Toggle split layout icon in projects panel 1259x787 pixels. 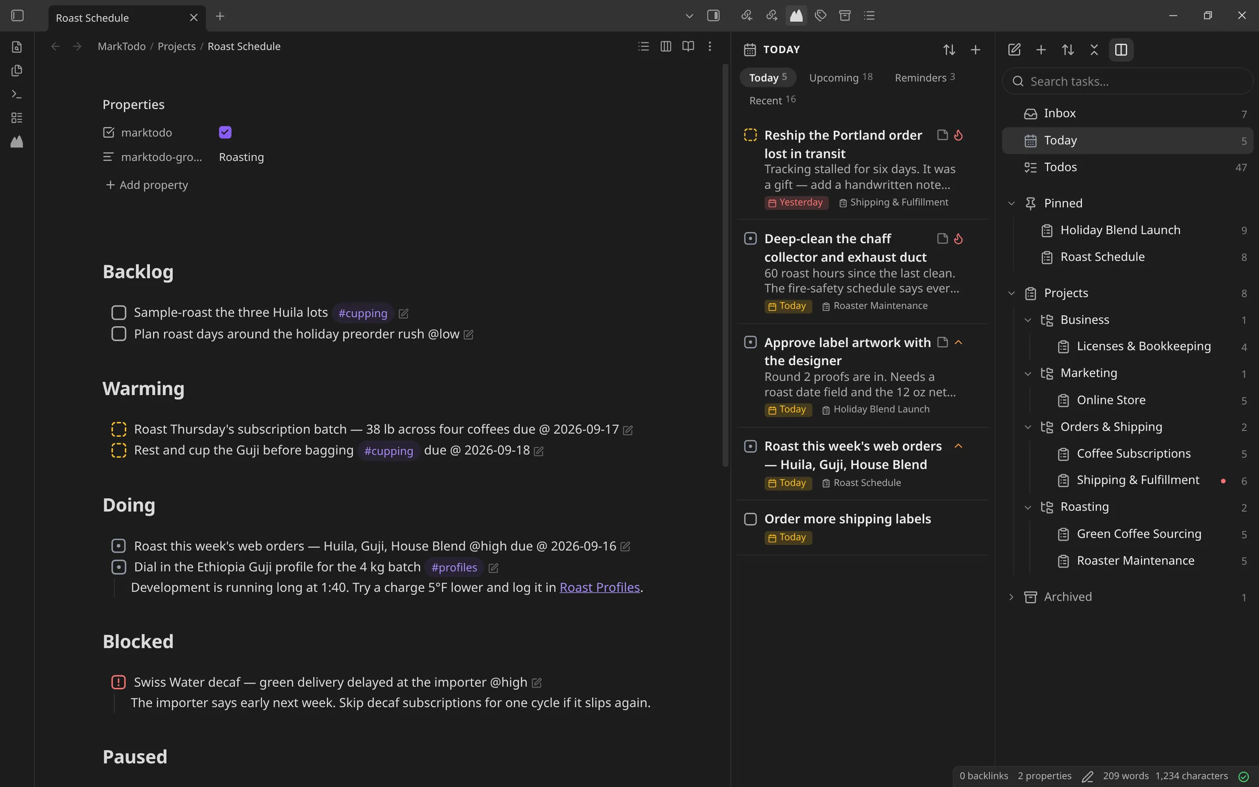(x=1121, y=50)
